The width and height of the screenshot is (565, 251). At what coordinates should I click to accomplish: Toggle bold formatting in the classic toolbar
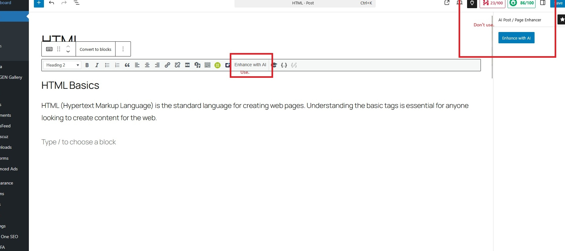point(87,65)
